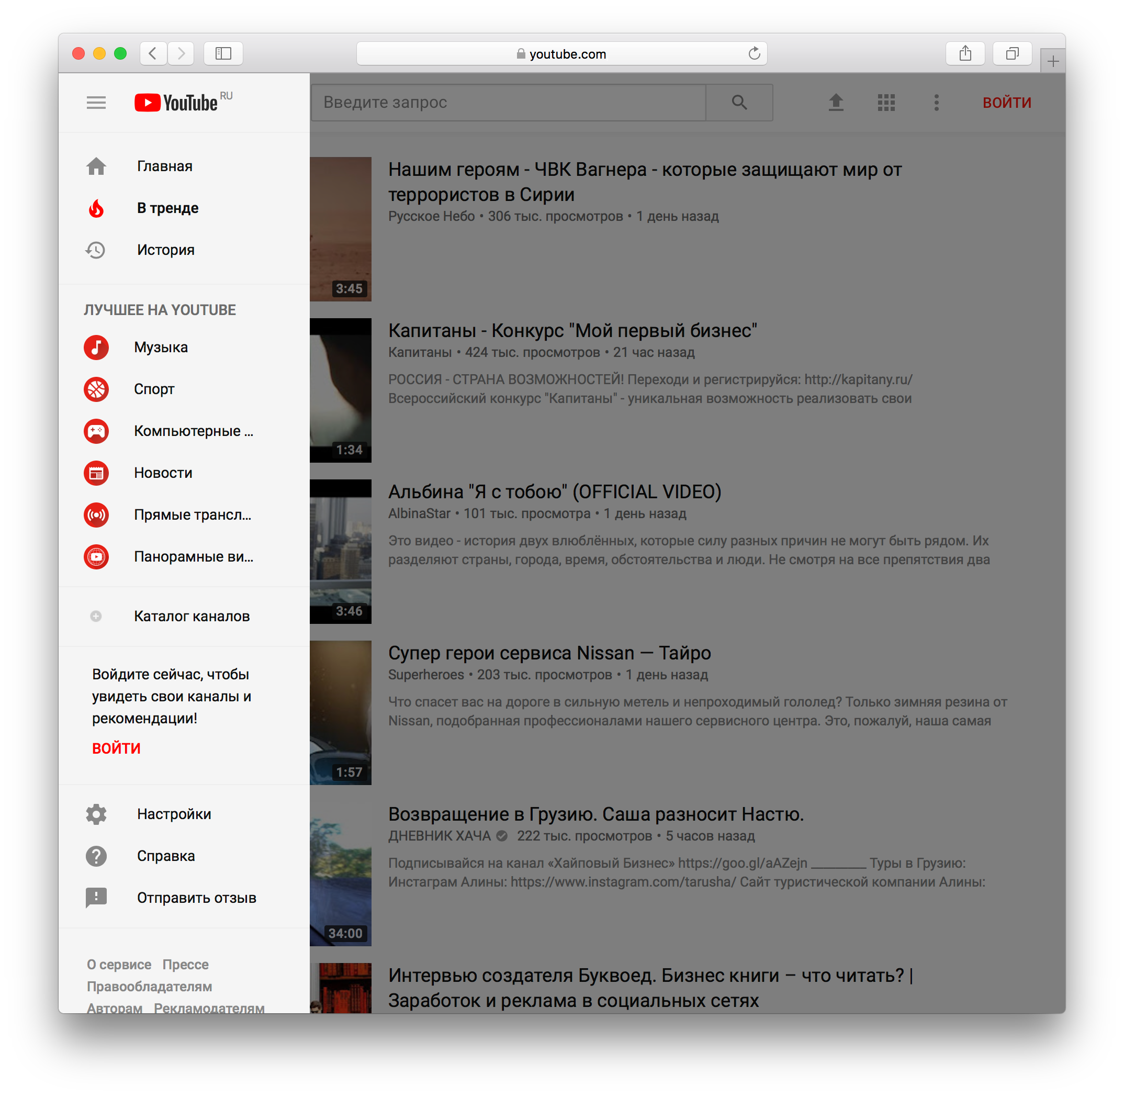Click the Safari share icon

(965, 53)
